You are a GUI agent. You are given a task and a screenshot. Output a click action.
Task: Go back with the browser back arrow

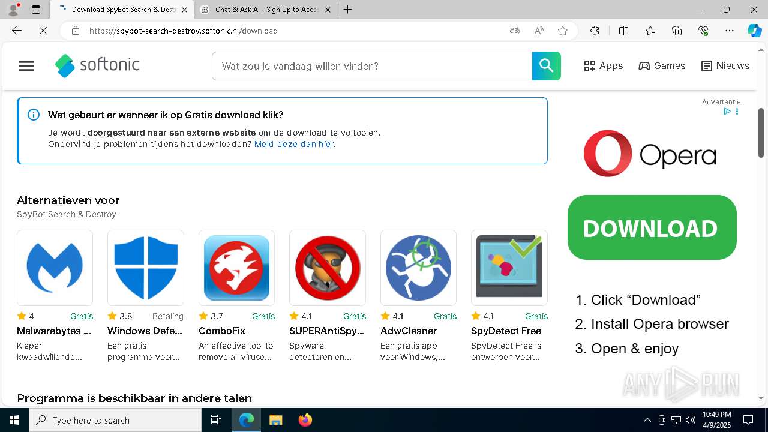(x=17, y=31)
